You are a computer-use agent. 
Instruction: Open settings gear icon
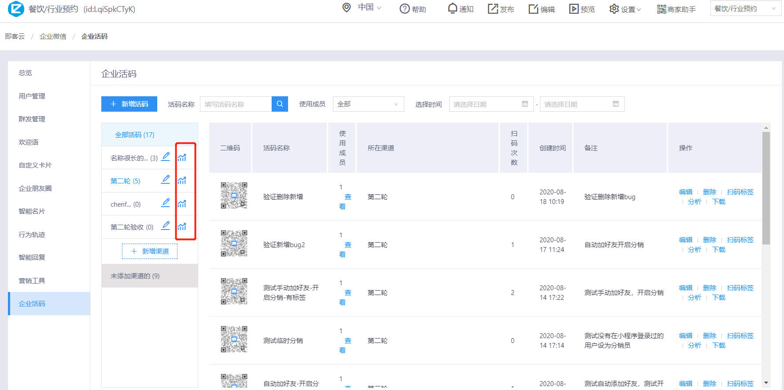click(614, 9)
